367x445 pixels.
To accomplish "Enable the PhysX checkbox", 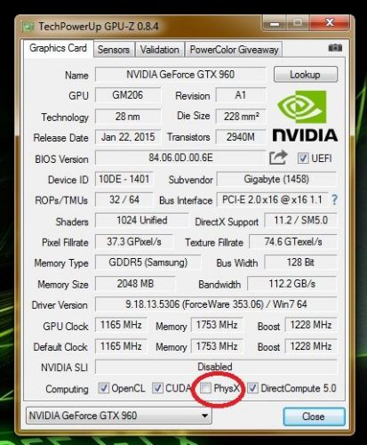I will [205, 388].
